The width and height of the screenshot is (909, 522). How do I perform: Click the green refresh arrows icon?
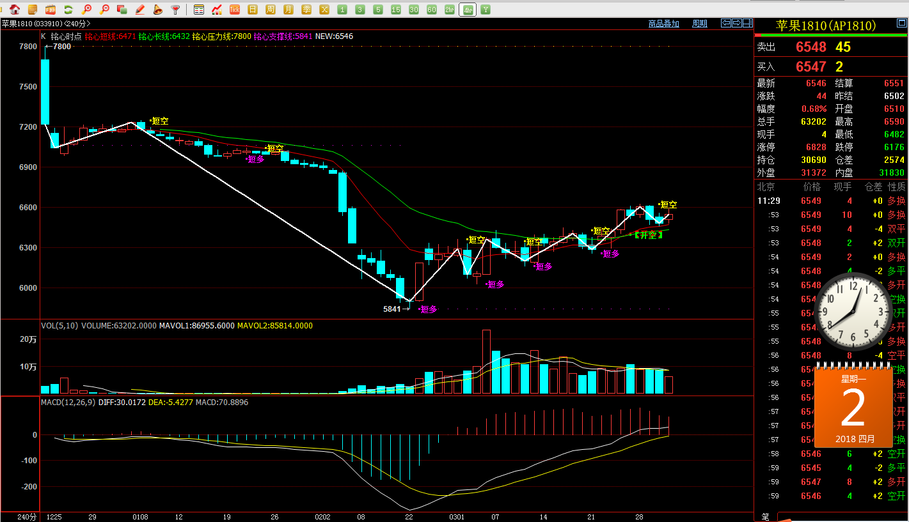click(68, 10)
